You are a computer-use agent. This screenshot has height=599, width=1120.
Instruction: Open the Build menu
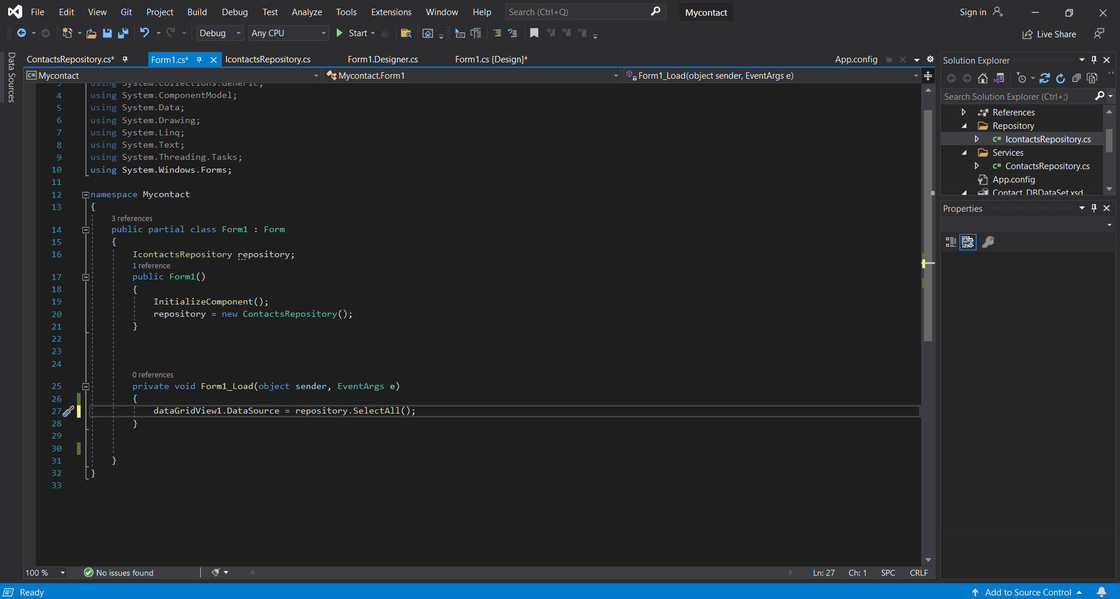[x=197, y=12]
